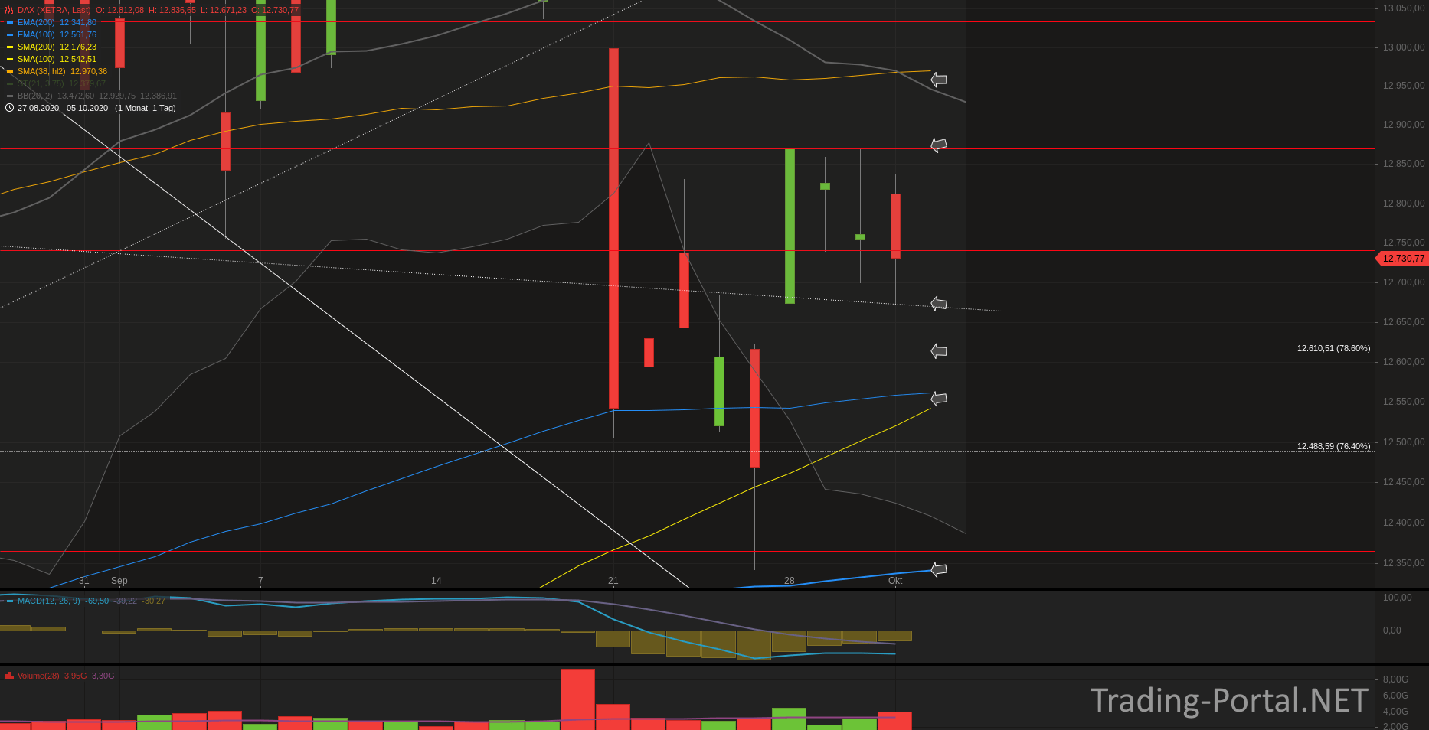
Task: Select the DAX (XETRA, Last) legend title
Action: click(54, 10)
